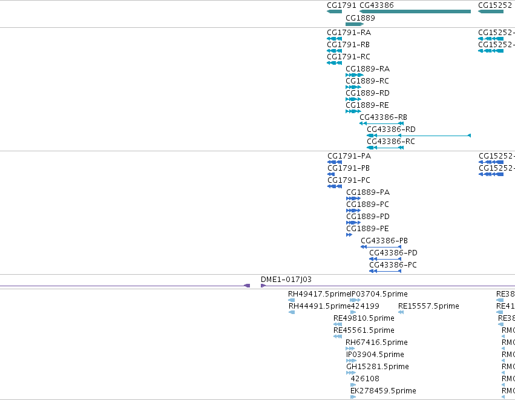Click EST RH44491.5prime label
Viewport: 515px width, 400px height.
[320, 306]
